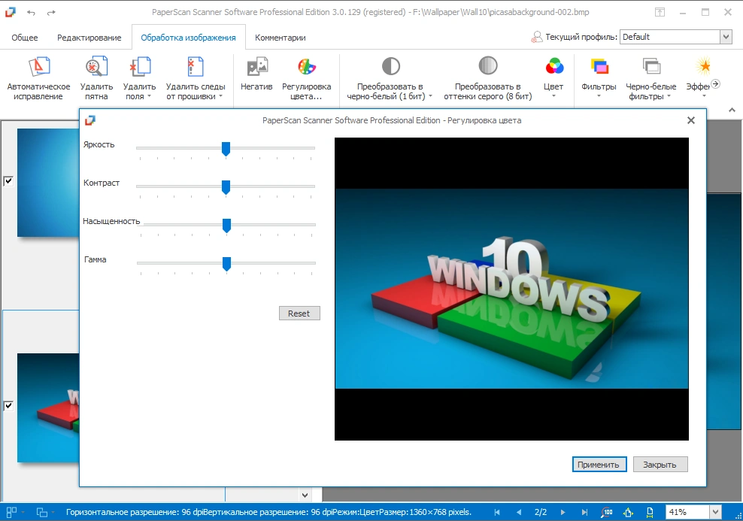Image resolution: width=743 pixels, height=521 pixels.
Task: Expand the Удалить следы от прошивки arrow
Action: point(221,97)
